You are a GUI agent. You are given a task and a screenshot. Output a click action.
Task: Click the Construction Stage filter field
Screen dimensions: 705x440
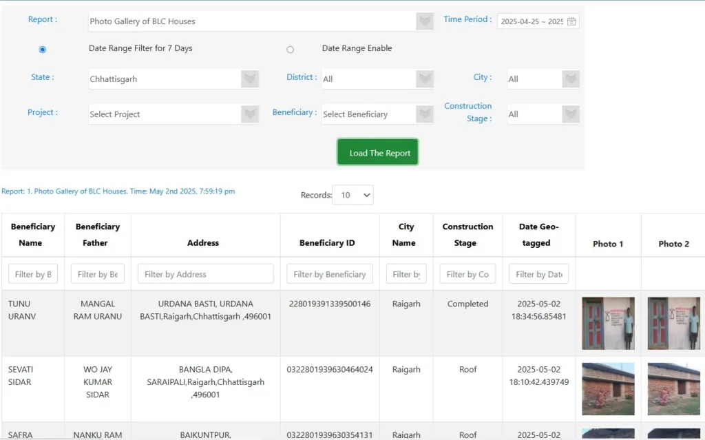click(x=467, y=274)
